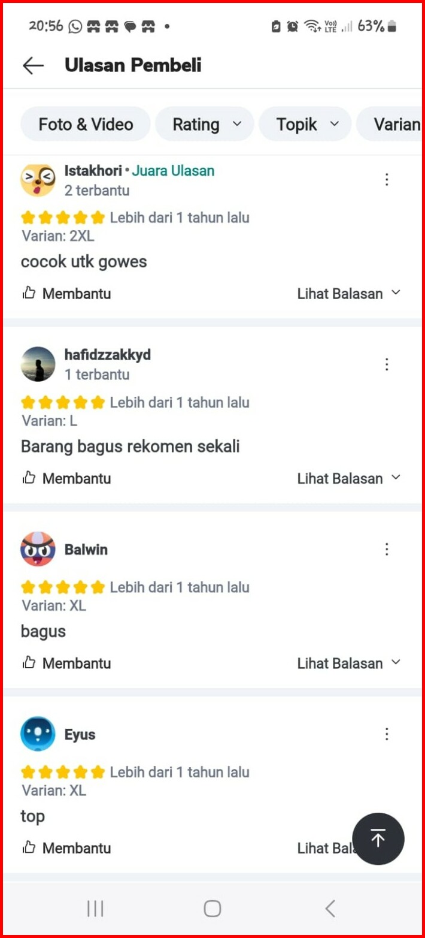Tap Istakhori's emoji profile avatar
The image size is (425, 938).
(38, 180)
